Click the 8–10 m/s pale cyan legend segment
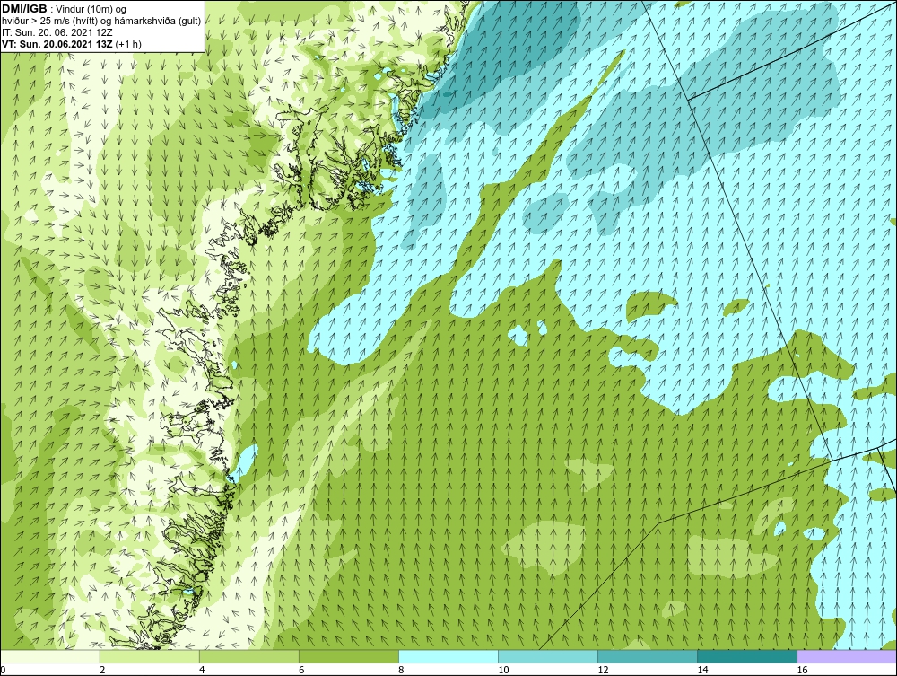Image resolution: width=897 pixels, height=676 pixels. pos(448,656)
